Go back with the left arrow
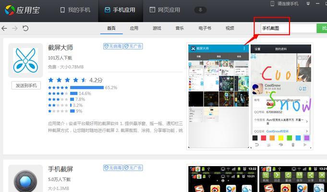This screenshot has height=192, width=327. click(4, 28)
